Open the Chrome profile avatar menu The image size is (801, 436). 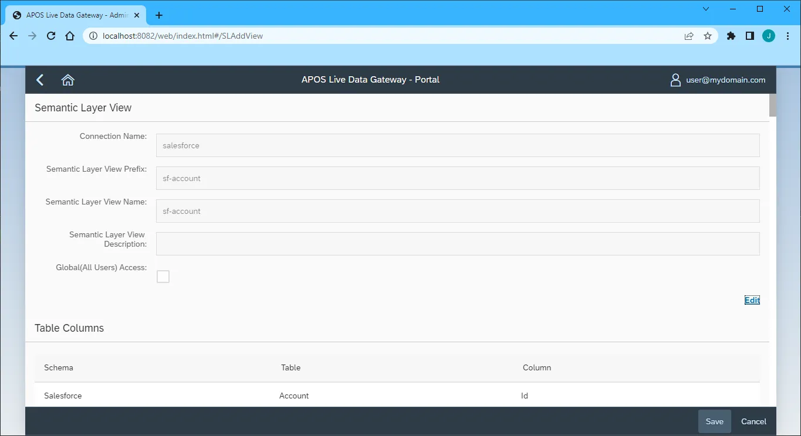coord(769,36)
